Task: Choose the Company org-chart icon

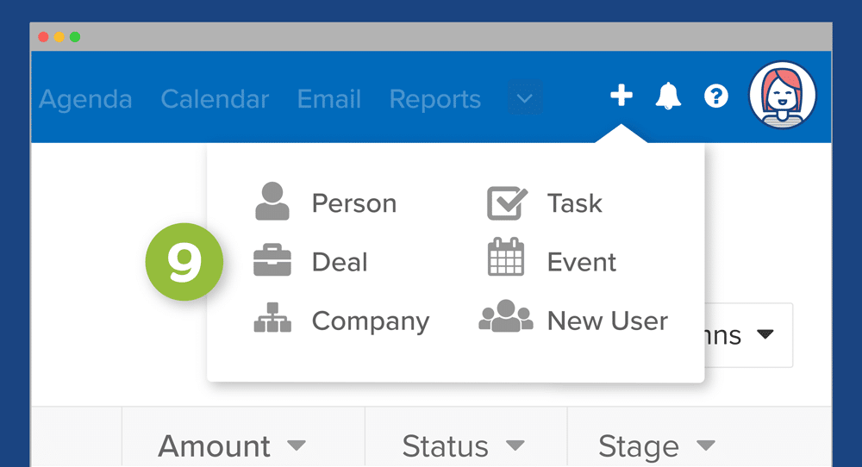Action: [x=272, y=321]
